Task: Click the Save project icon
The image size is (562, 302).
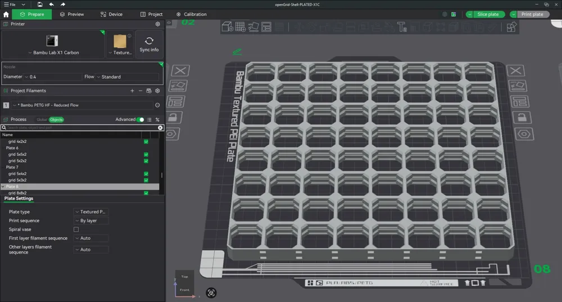Action: (40, 4)
